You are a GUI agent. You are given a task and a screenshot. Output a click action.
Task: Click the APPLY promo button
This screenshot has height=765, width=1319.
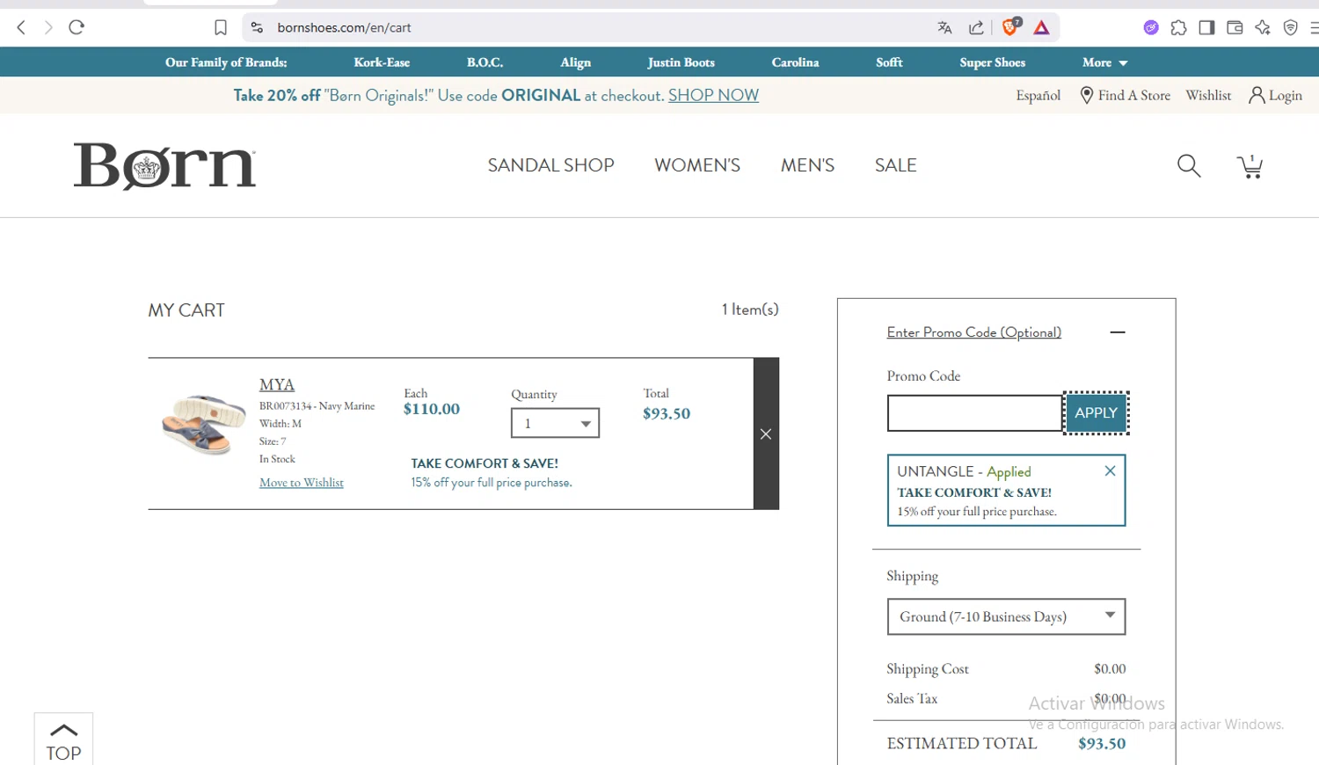(x=1096, y=412)
